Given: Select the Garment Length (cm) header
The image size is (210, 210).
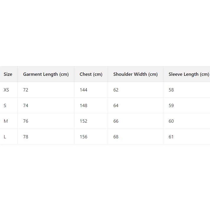Looking at the screenshot, I should (46, 74).
